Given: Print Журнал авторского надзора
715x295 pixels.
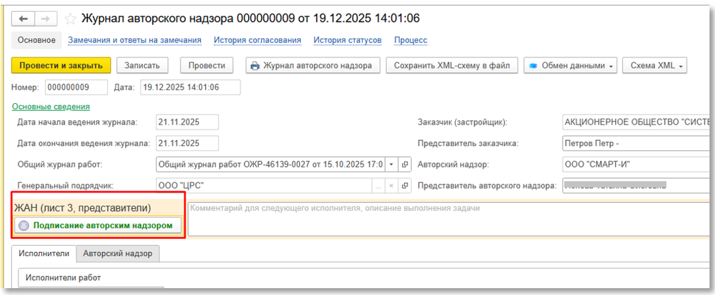Looking at the screenshot, I should (x=310, y=66).
